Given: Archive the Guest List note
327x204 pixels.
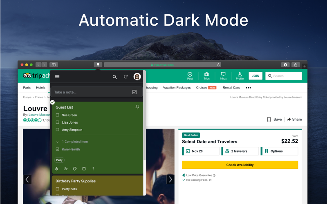Looking at the screenshot, I should tap(84, 169).
